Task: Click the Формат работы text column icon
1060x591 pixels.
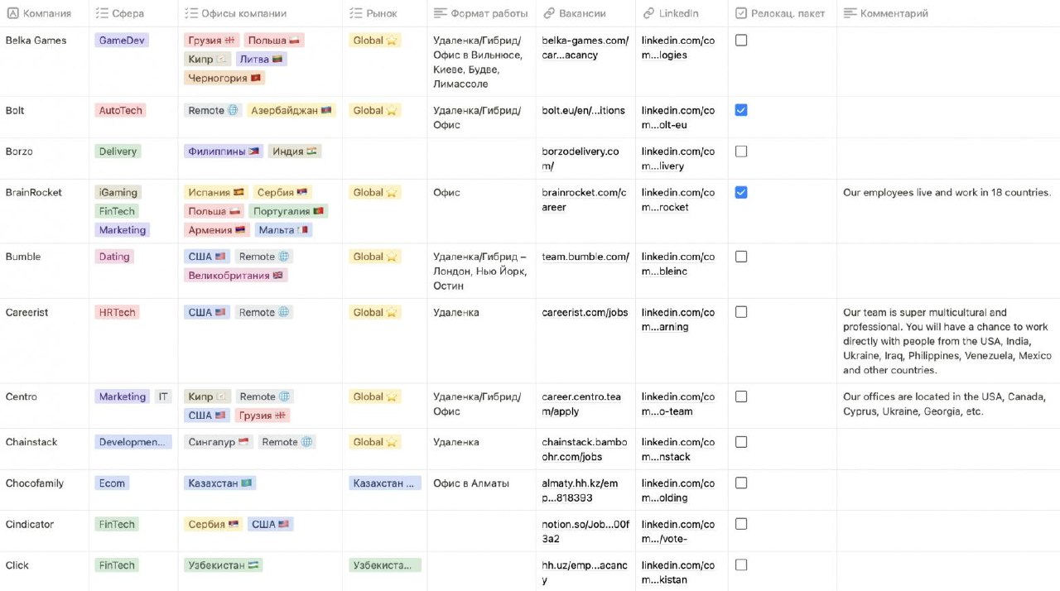Action: tap(441, 13)
